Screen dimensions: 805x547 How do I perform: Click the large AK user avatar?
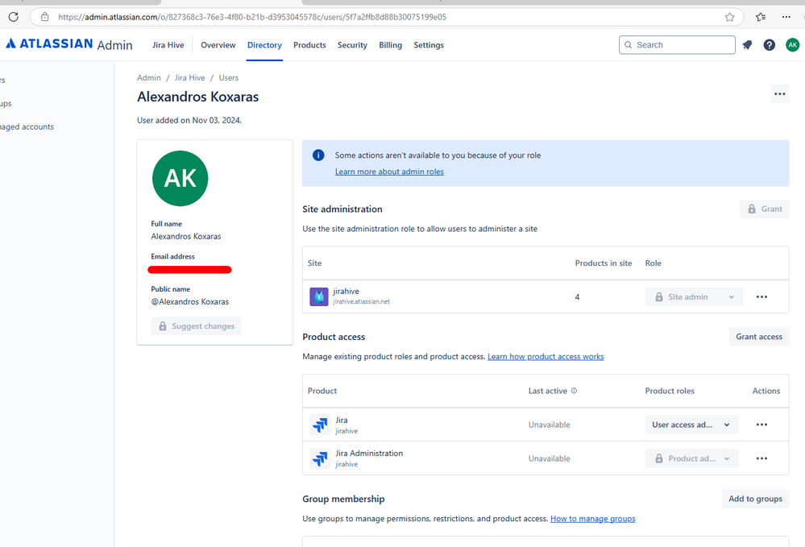tap(181, 179)
